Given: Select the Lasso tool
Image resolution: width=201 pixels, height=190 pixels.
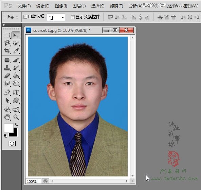Looking at the screenshot, I should (7, 43).
